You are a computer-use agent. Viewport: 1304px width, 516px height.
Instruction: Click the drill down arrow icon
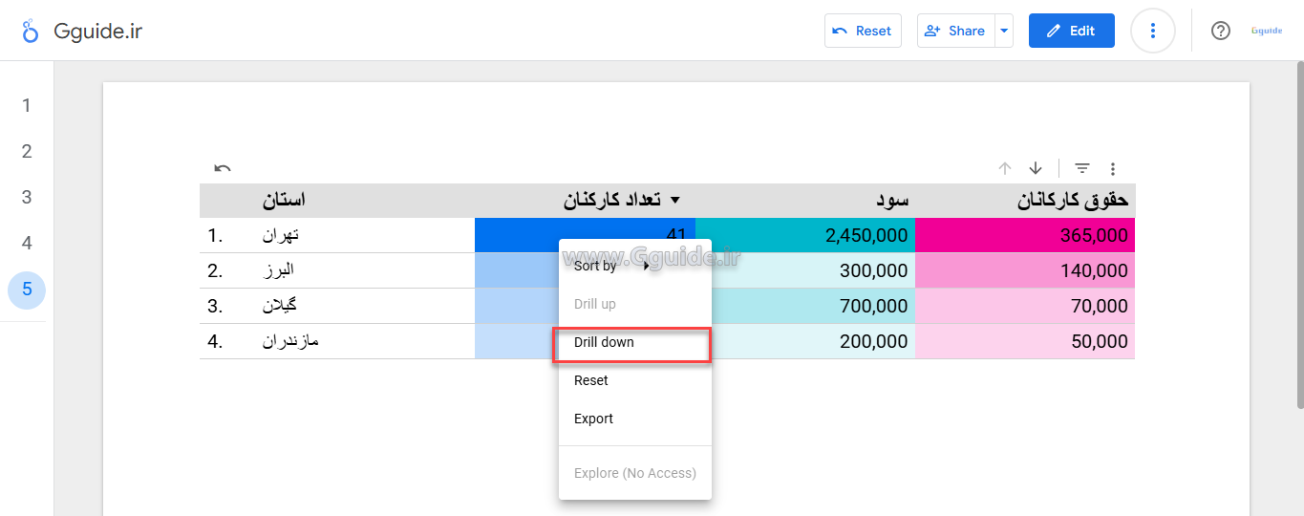pos(1036,168)
